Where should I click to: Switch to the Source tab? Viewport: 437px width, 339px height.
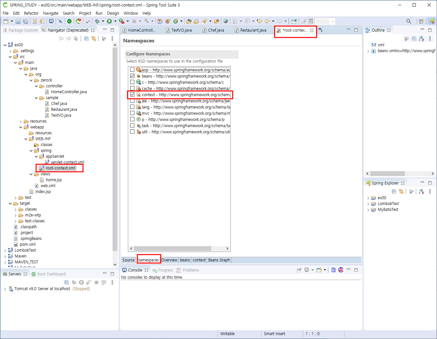128,260
